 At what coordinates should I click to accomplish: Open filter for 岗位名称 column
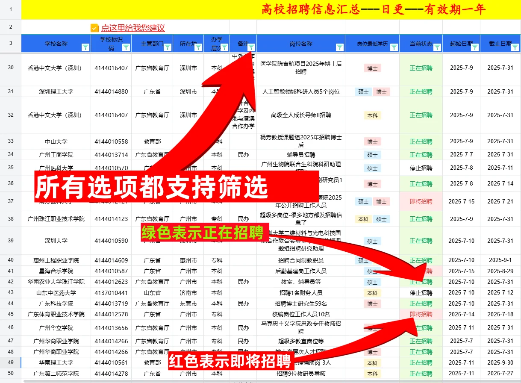[x=340, y=47]
